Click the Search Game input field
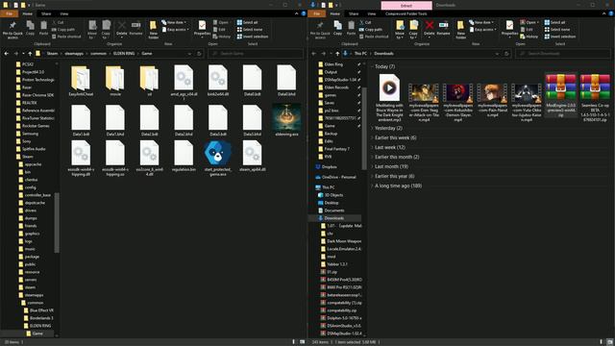This screenshot has height=346, width=615. [256, 54]
